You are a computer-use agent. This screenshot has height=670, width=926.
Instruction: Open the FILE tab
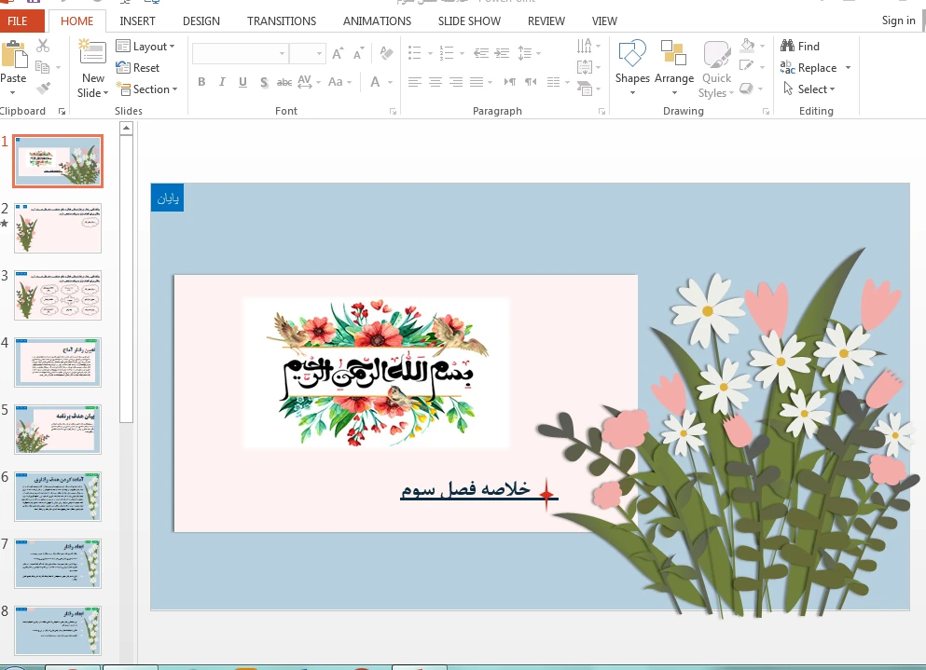tap(18, 21)
